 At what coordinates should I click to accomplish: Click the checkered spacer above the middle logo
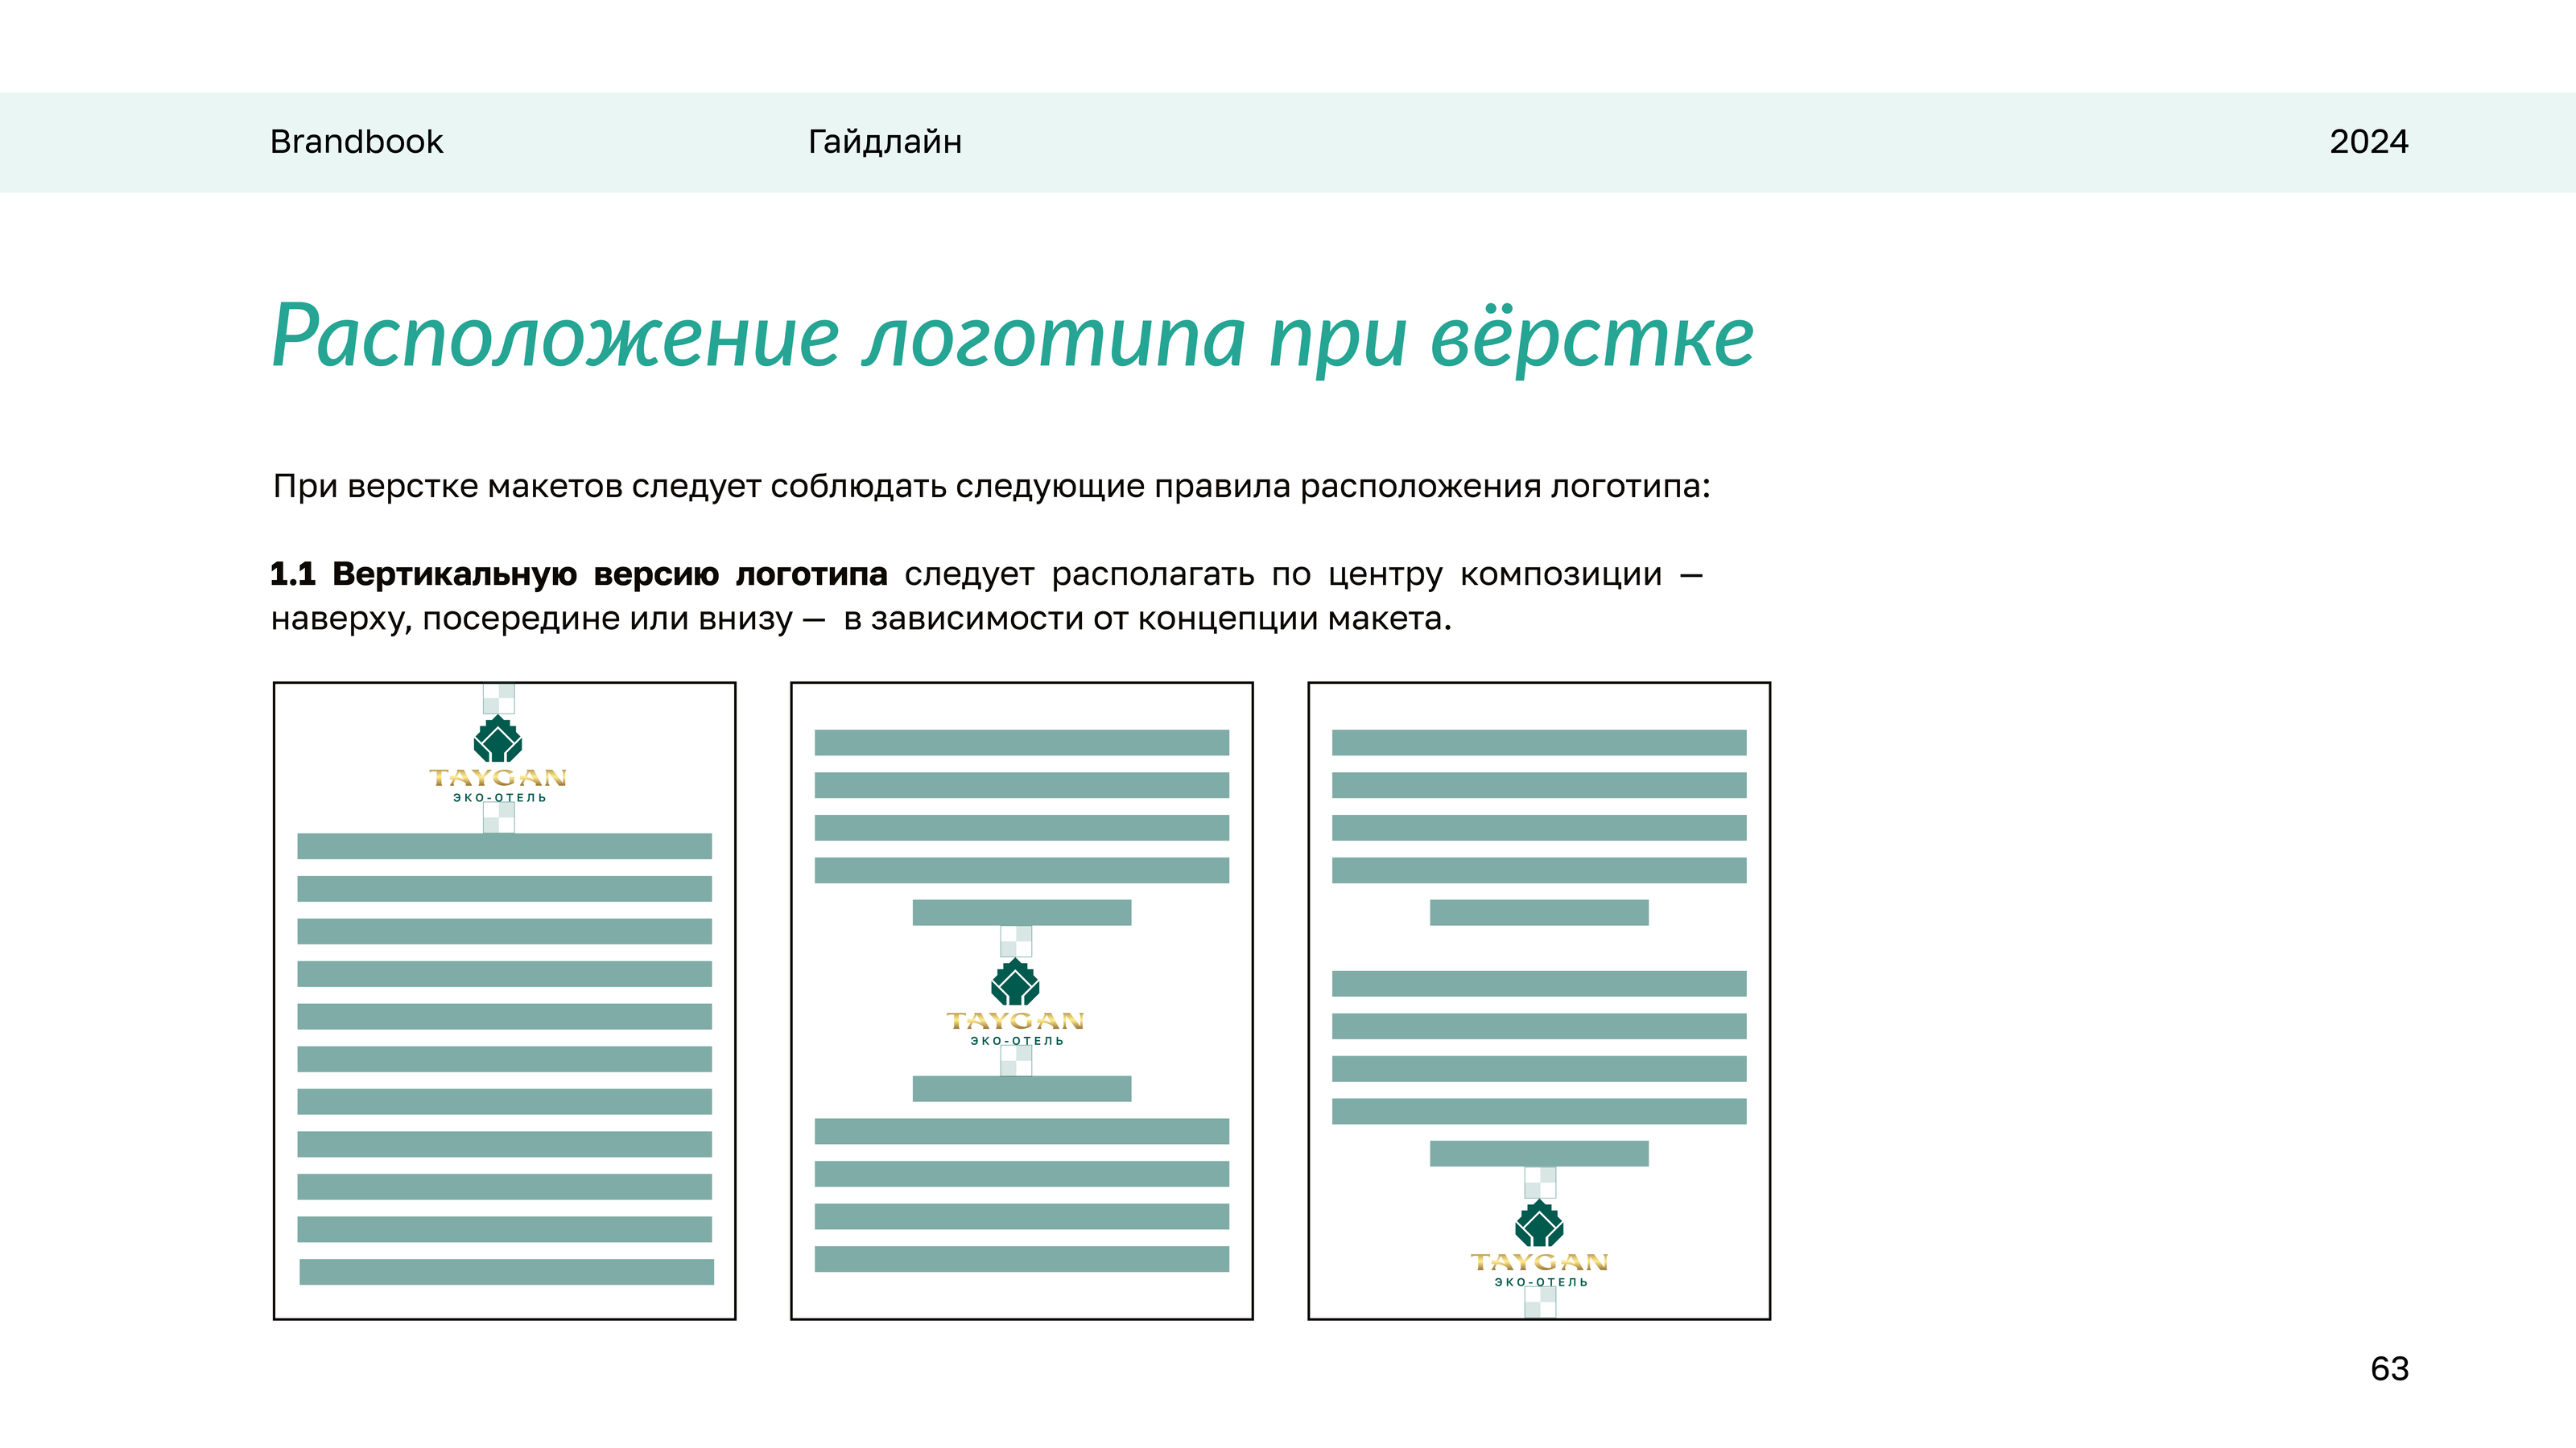click(x=1015, y=940)
